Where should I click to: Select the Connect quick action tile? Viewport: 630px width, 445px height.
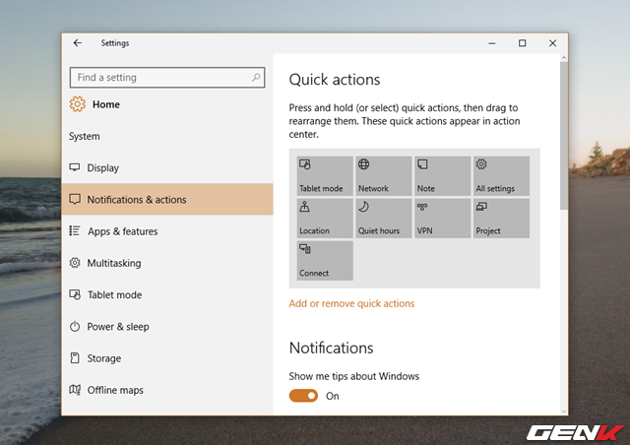click(x=325, y=261)
